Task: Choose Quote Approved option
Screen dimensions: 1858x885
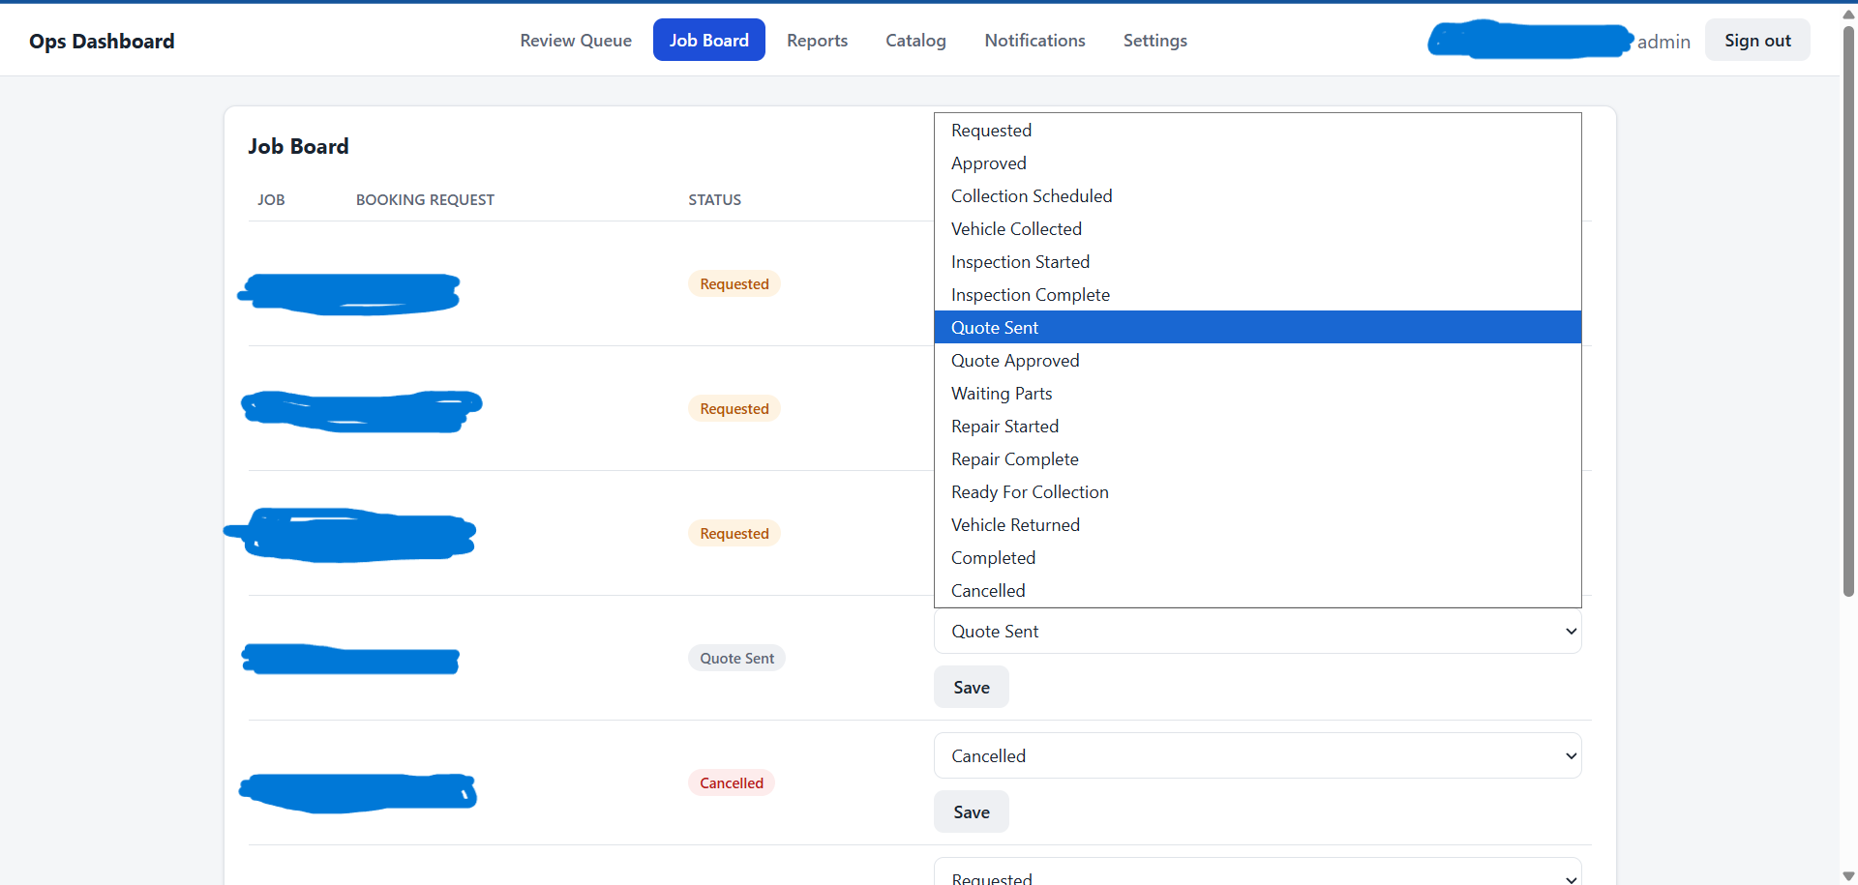Action: (1257, 361)
